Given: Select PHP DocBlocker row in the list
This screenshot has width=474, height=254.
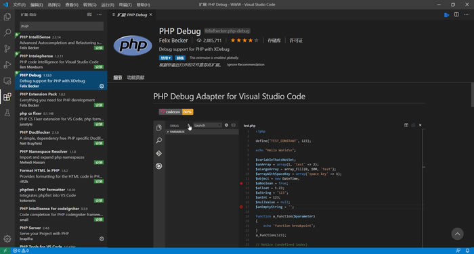Looking at the screenshot, I should [61, 138].
